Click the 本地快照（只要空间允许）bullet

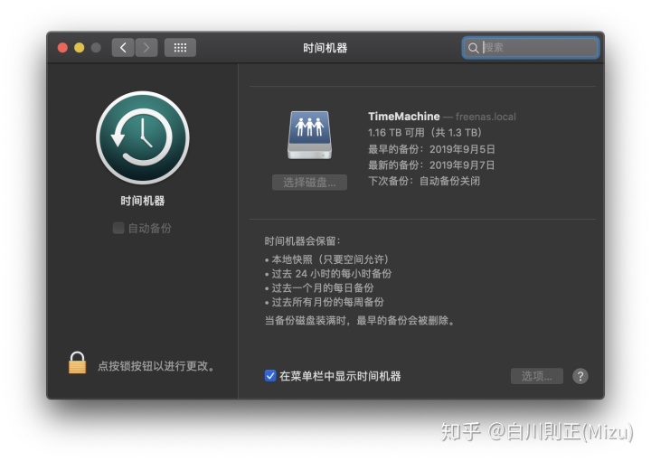[x=326, y=259]
